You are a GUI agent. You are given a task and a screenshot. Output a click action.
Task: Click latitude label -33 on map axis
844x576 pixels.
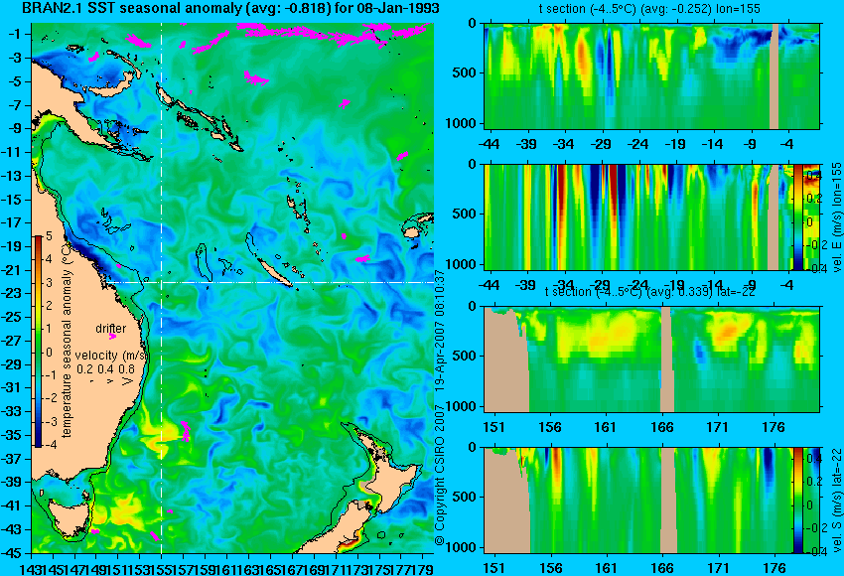click(12, 411)
